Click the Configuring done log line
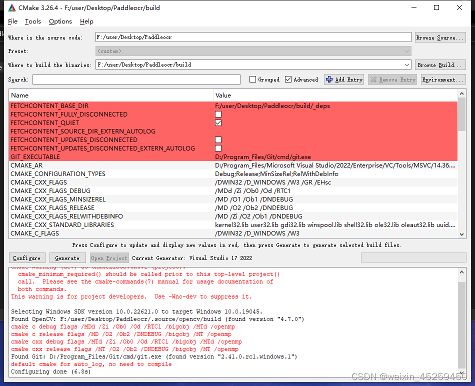Image resolution: width=475 pixels, height=386 pixels. point(51,371)
